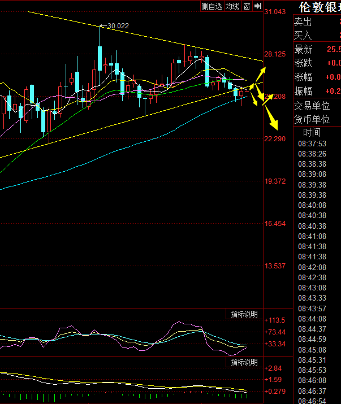The width and height of the screenshot is (341, 404).
Task: Select the 最新 latest price row
Action: 317,49
